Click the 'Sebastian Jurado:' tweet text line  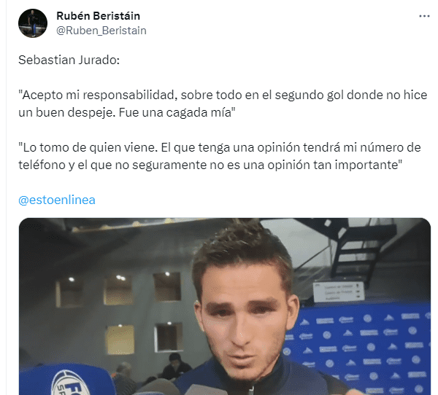(x=69, y=60)
